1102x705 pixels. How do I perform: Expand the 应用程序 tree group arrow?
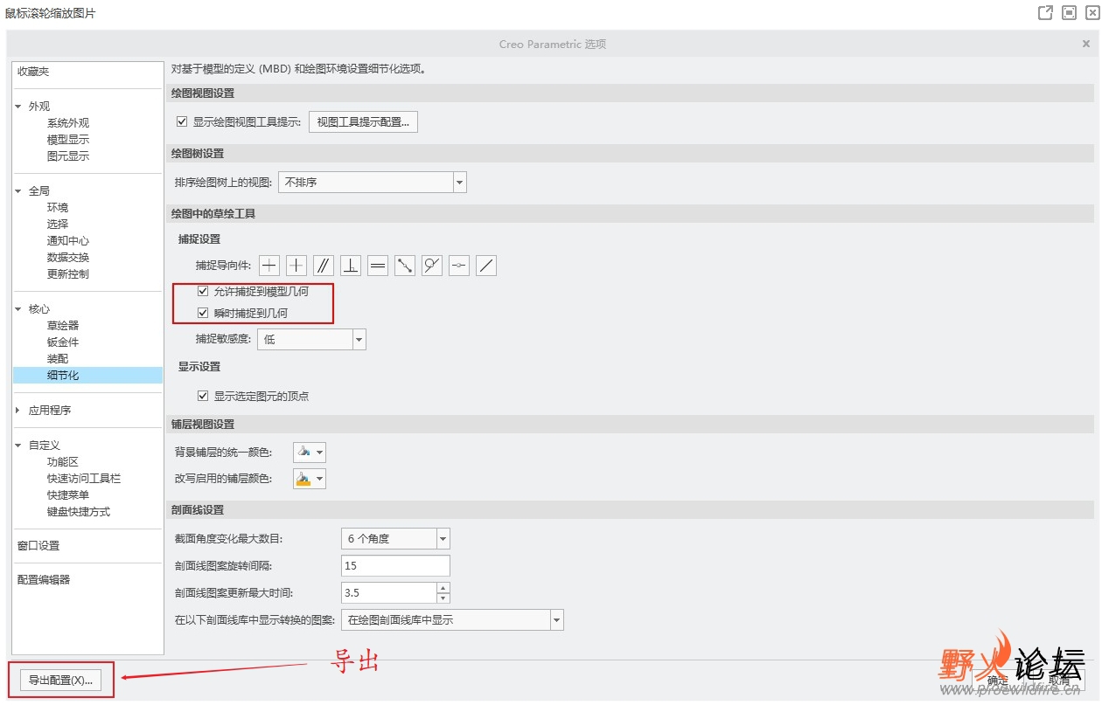(x=18, y=410)
